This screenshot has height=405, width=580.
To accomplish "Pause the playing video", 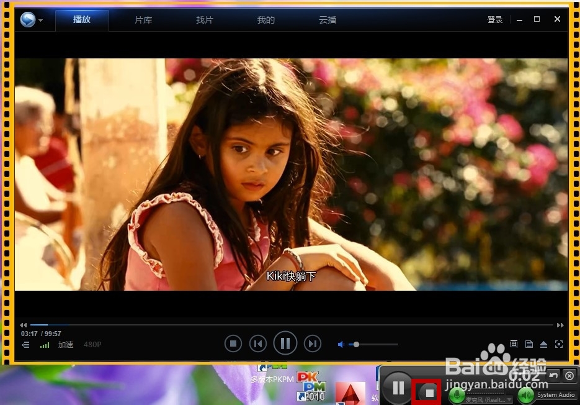I will pyautogui.click(x=285, y=344).
